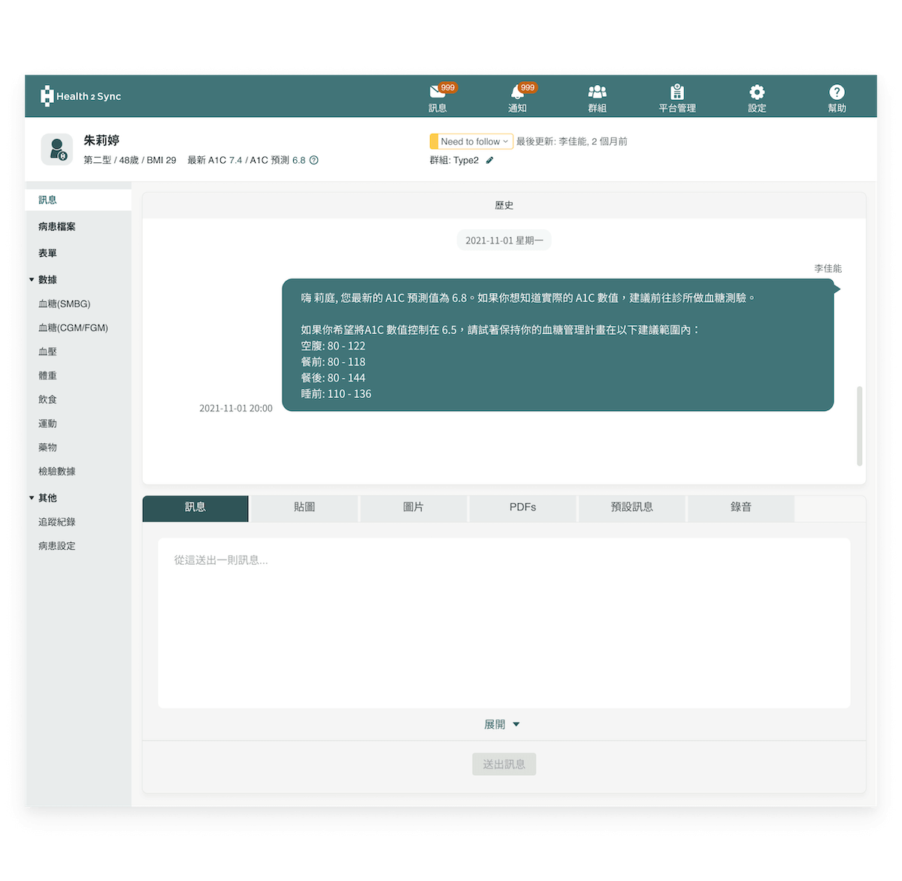Click the pencil icon to edit 群組 Type2
Screen dimensions: 902x881
pyautogui.click(x=489, y=160)
